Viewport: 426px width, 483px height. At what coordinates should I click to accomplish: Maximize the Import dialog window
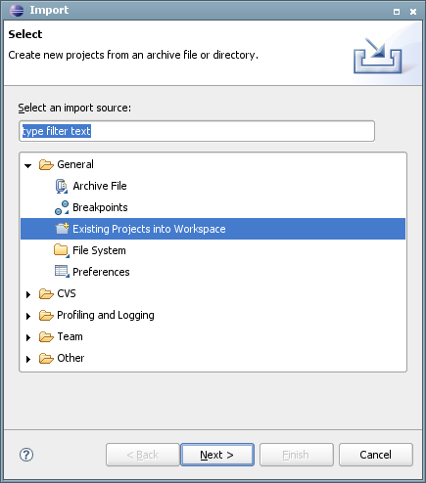(397, 12)
